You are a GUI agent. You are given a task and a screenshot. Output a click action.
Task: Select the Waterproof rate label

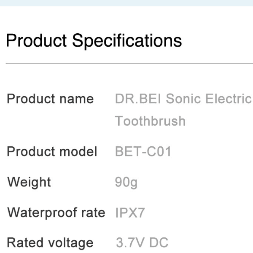point(56,213)
